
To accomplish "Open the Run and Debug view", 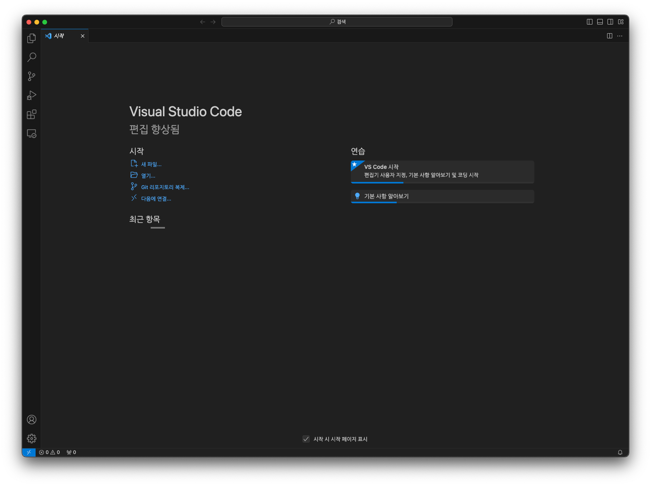I will (32, 95).
